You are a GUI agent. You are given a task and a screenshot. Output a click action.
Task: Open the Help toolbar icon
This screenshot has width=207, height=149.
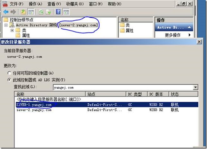coord(58,12)
